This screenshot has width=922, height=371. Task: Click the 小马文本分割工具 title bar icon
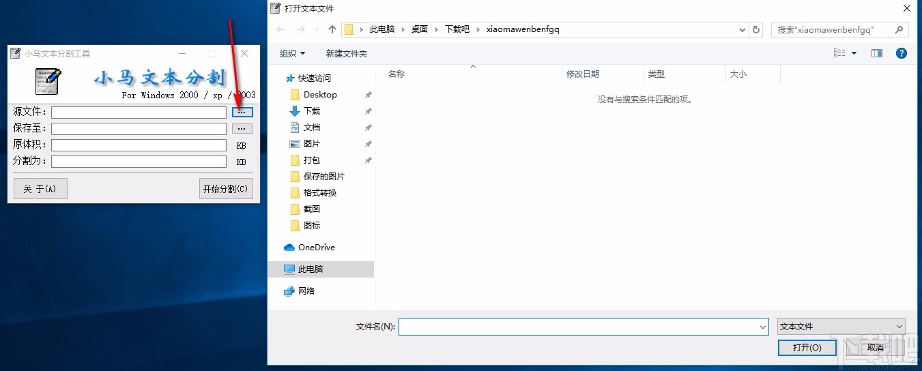(15, 53)
